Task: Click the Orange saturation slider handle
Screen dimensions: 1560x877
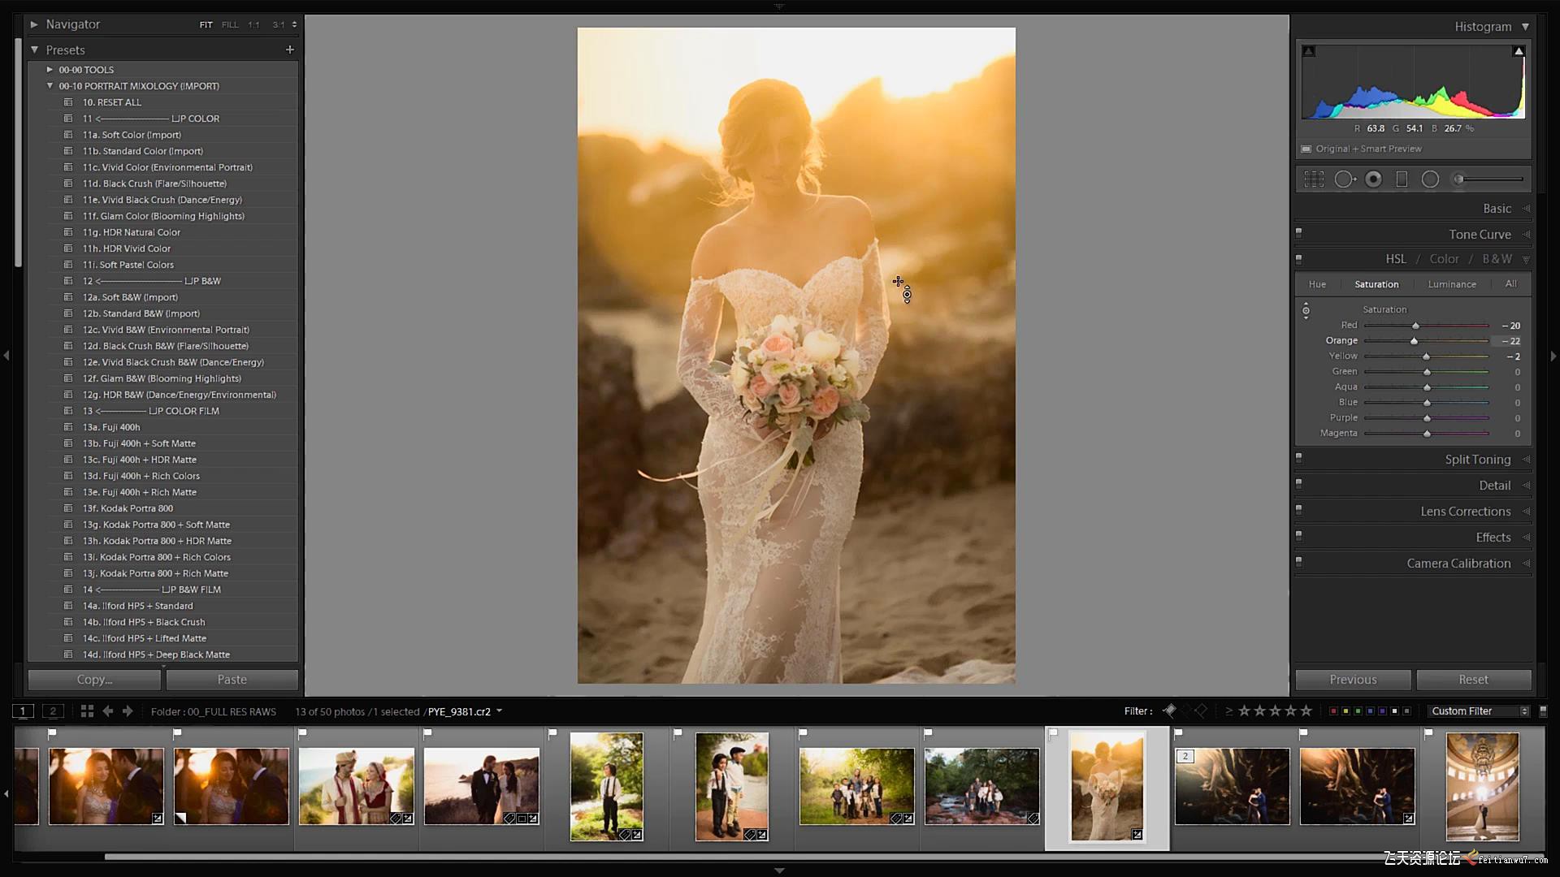Action: coord(1414,341)
